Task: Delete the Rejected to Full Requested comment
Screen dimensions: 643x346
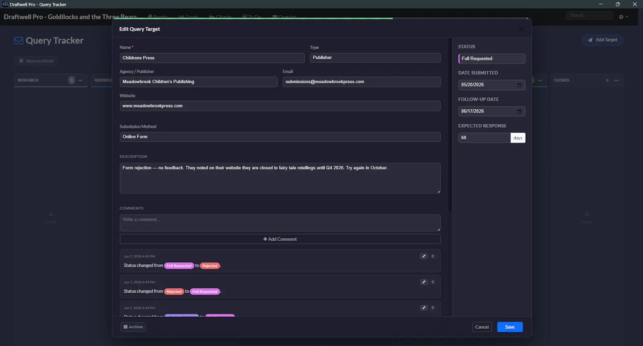Action: [433, 282]
